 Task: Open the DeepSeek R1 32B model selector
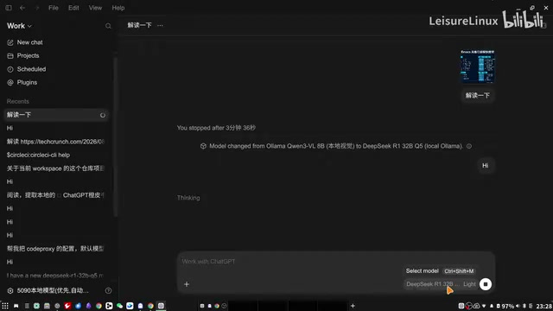[x=433, y=284]
